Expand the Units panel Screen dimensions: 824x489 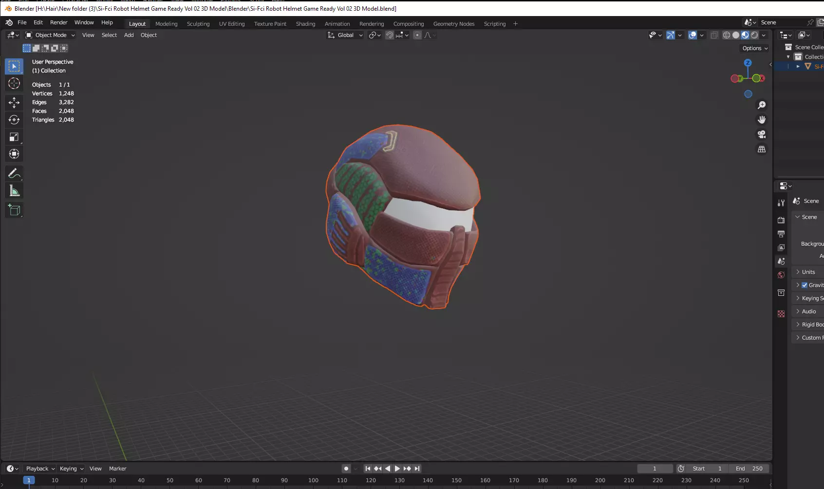pyautogui.click(x=808, y=272)
